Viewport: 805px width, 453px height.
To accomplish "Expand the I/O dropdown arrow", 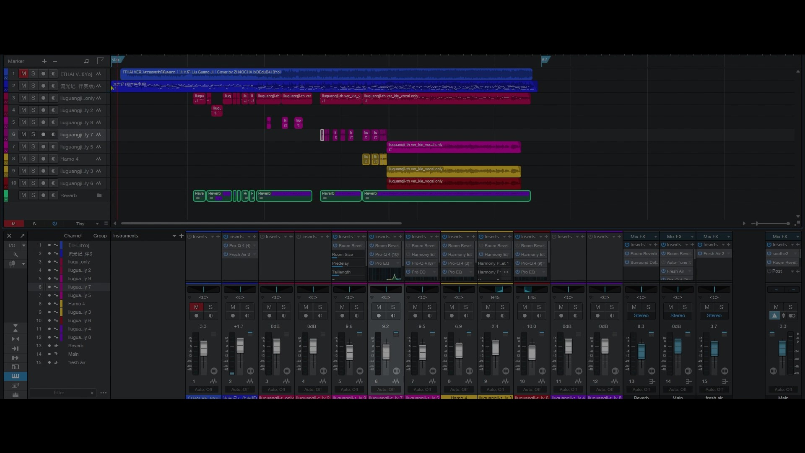I will (24, 245).
